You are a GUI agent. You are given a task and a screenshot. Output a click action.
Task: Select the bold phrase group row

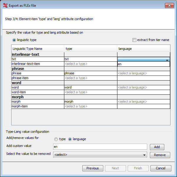click(91, 69)
